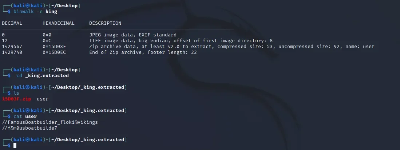Viewport: 400px width, 150px height.
Task: Click the f@m0usboatbuilde7 password line
Action: [29, 128]
